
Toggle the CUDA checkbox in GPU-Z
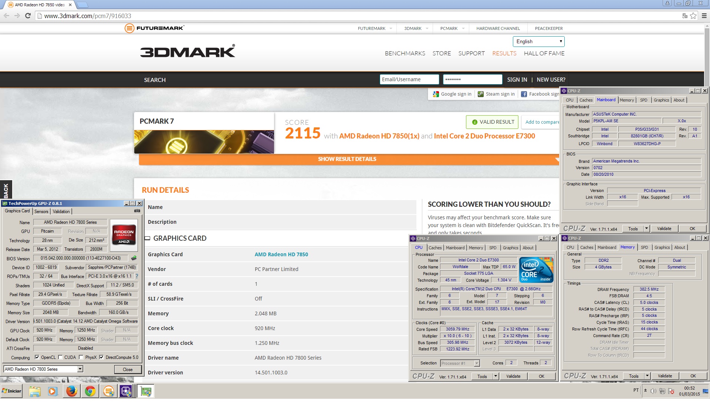(x=60, y=357)
